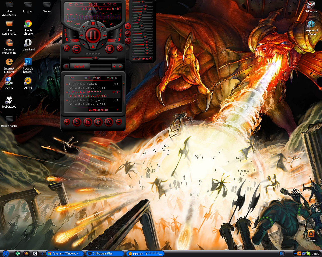Expand hidden system tray icons arrow

tap(295, 253)
